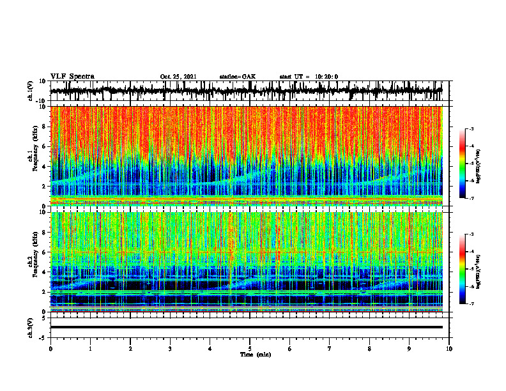Click time axis tick label "7"
This screenshot has width=506, height=391.
[x=330, y=349]
